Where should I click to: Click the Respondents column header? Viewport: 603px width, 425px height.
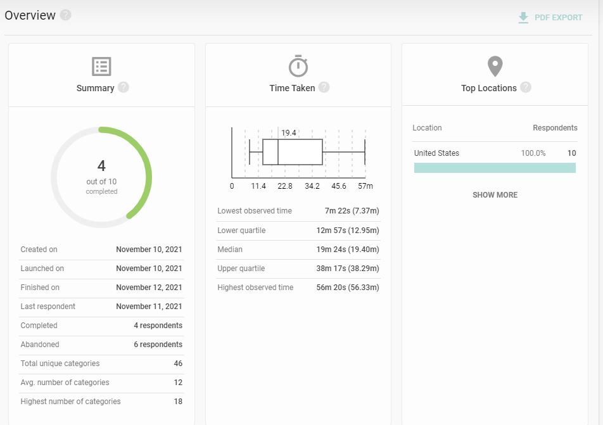coord(555,128)
